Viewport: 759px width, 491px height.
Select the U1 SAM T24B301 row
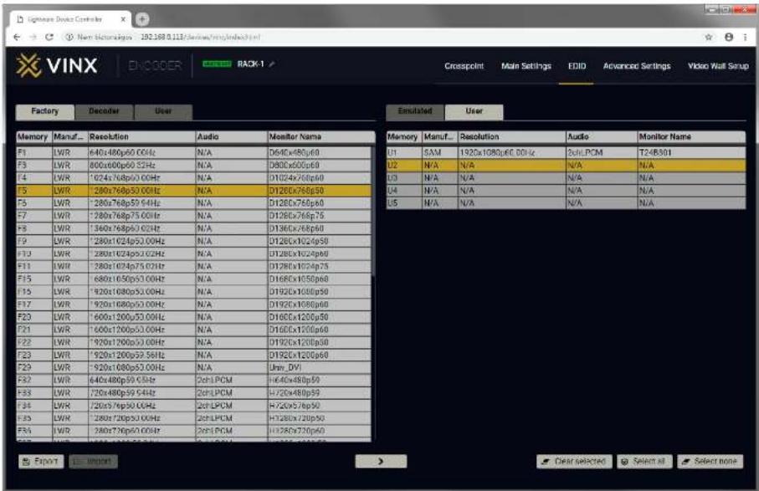(x=566, y=152)
